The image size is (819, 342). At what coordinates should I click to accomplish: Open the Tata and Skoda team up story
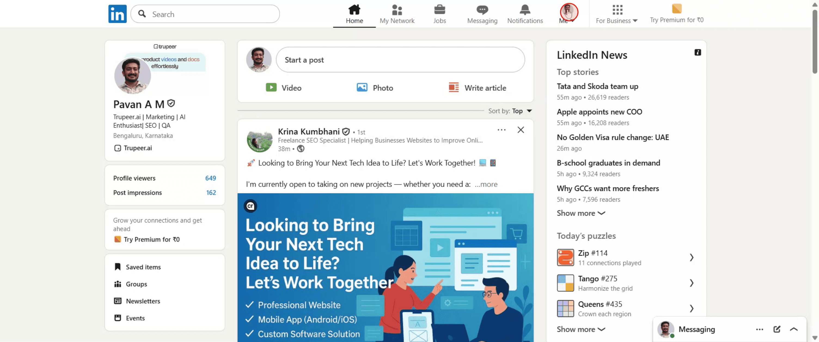597,86
